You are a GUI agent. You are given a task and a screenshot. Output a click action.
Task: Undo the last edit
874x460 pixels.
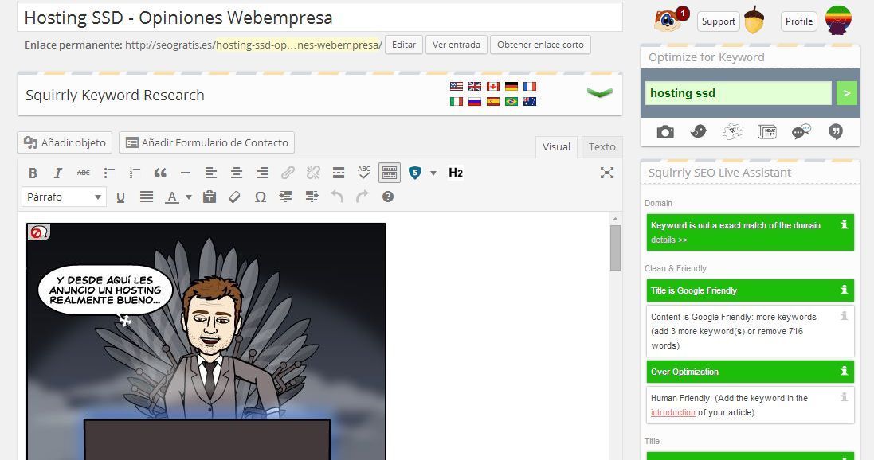(x=337, y=197)
